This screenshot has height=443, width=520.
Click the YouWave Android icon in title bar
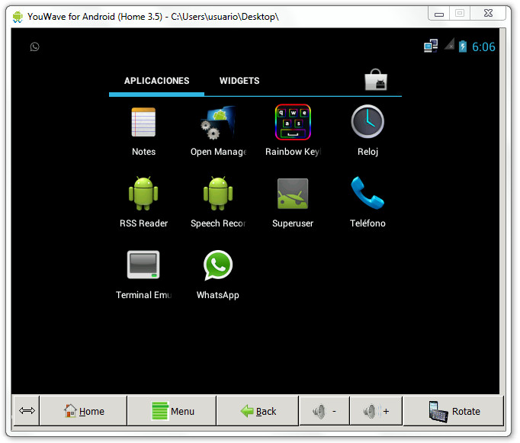18,17
